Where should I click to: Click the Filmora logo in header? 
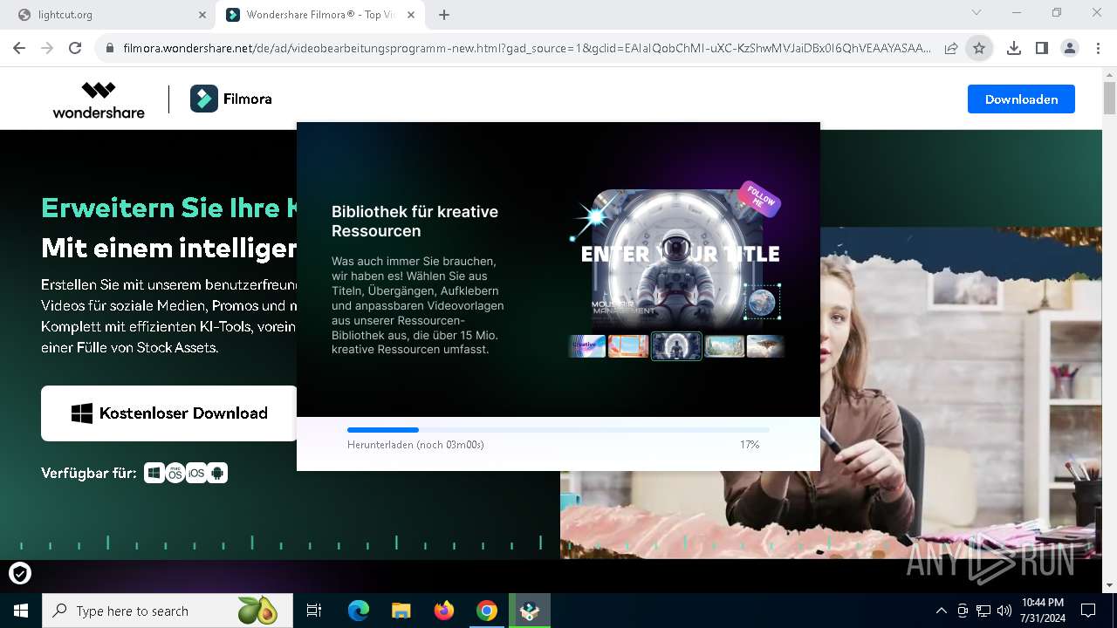pos(231,99)
